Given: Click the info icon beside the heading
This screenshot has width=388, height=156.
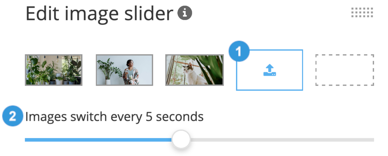Looking at the screenshot, I should pyautogui.click(x=185, y=13).
